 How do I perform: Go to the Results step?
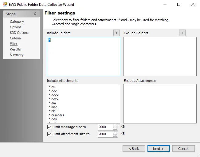[15, 49]
